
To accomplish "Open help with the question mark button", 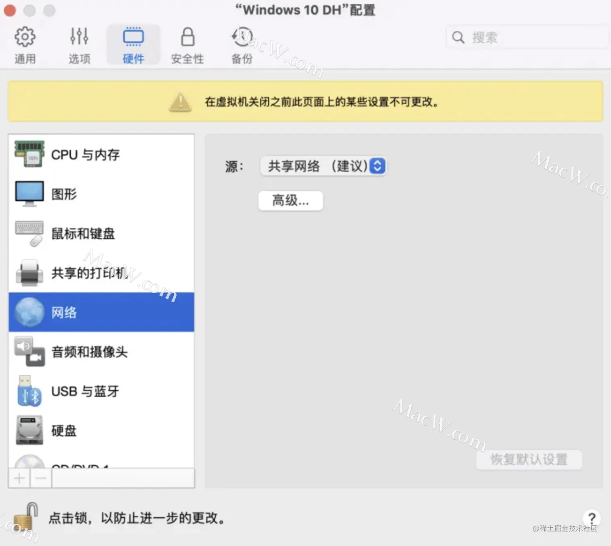I will pyautogui.click(x=592, y=518).
